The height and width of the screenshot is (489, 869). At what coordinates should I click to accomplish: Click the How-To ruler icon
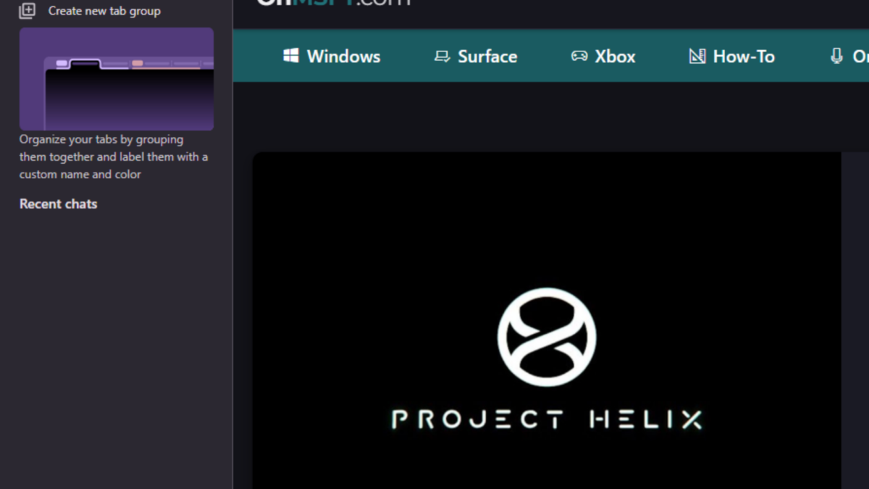point(697,56)
